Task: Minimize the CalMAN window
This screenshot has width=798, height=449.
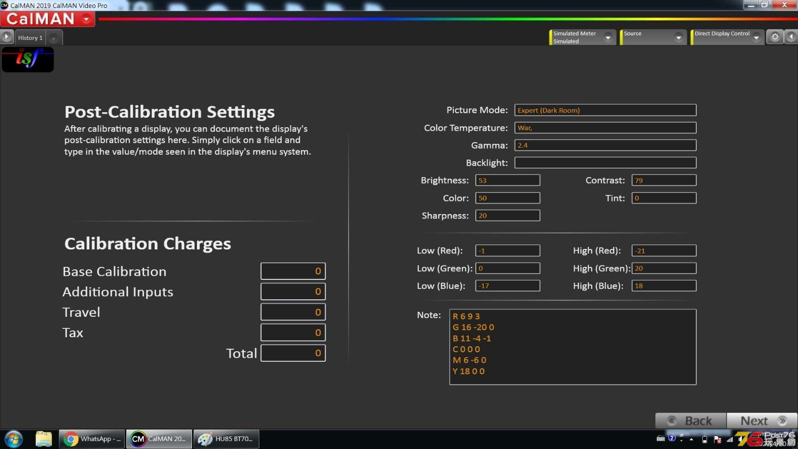Action: click(751, 5)
